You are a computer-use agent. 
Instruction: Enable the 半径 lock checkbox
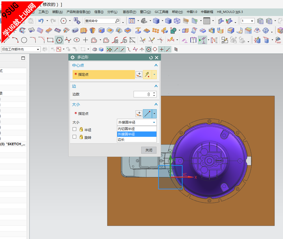[74, 129]
